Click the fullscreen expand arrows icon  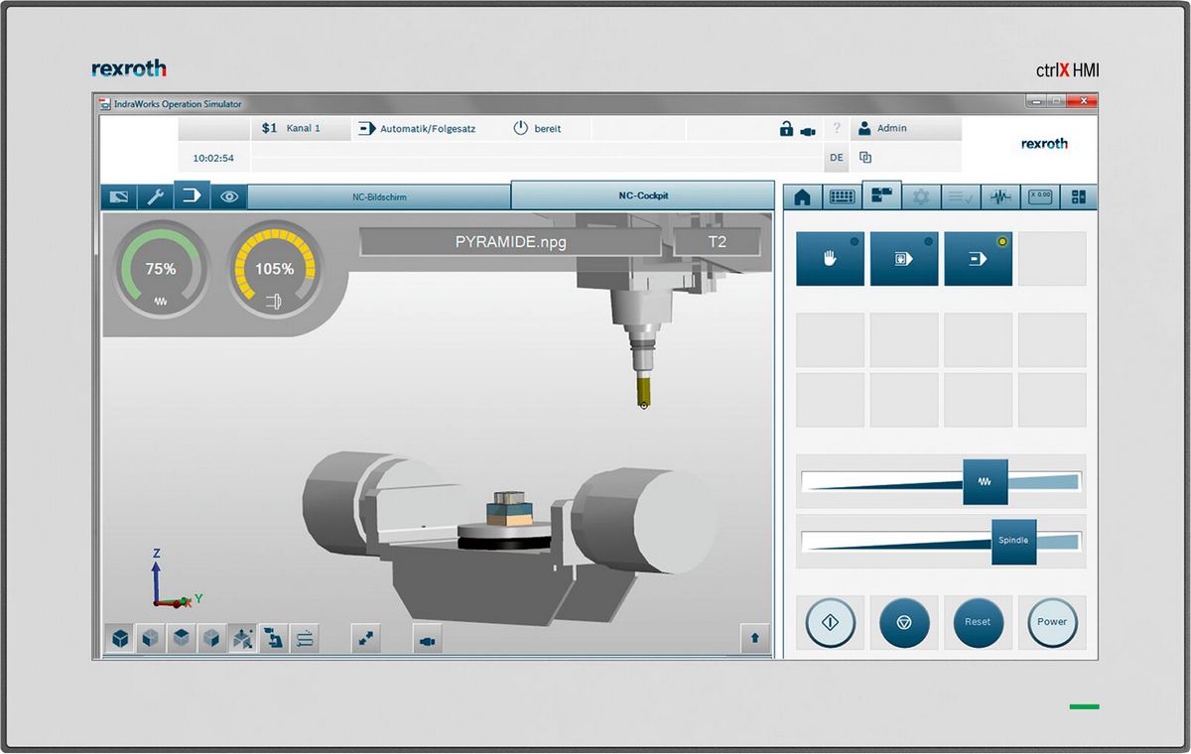pyautogui.click(x=366, y=640)
